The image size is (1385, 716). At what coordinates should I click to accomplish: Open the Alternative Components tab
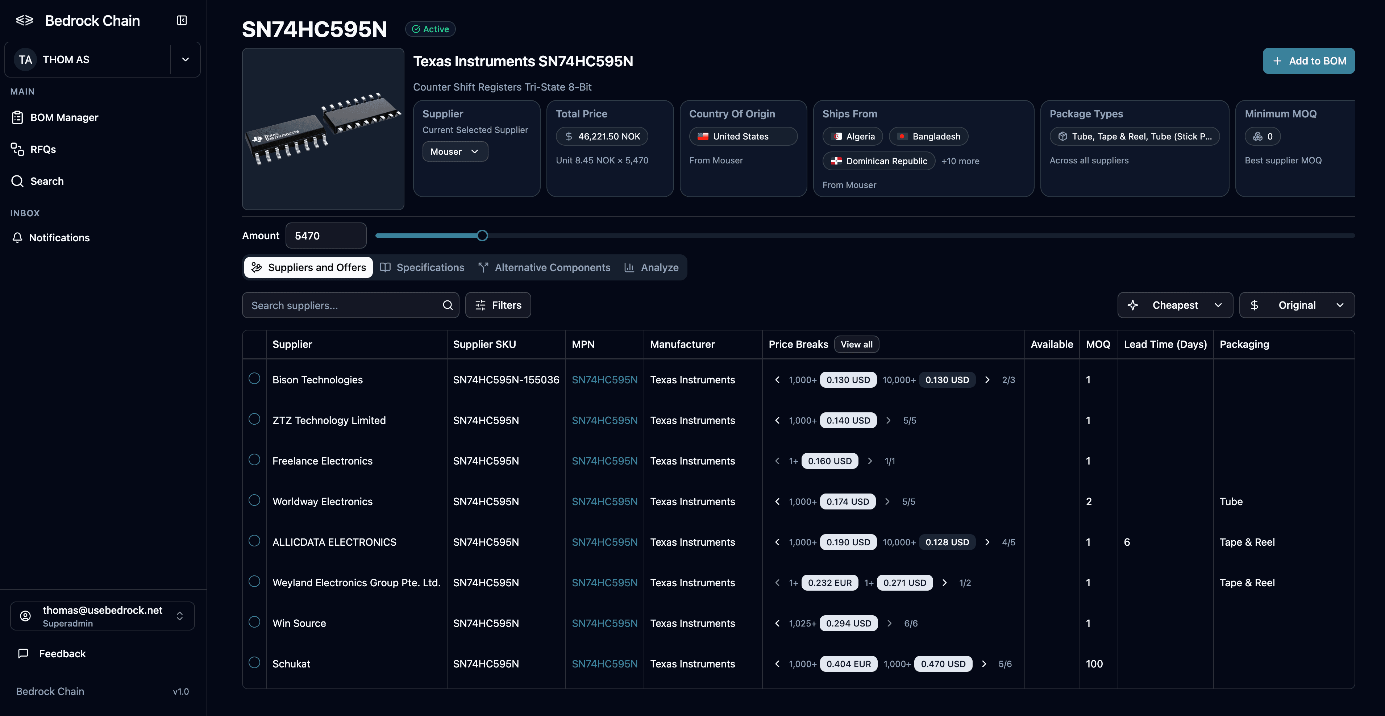click(x=544, y=267)
